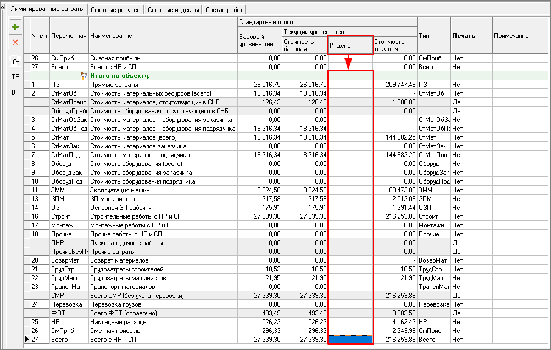
Task: Open the ВР side tab
Action: click(x=16, y=92)
